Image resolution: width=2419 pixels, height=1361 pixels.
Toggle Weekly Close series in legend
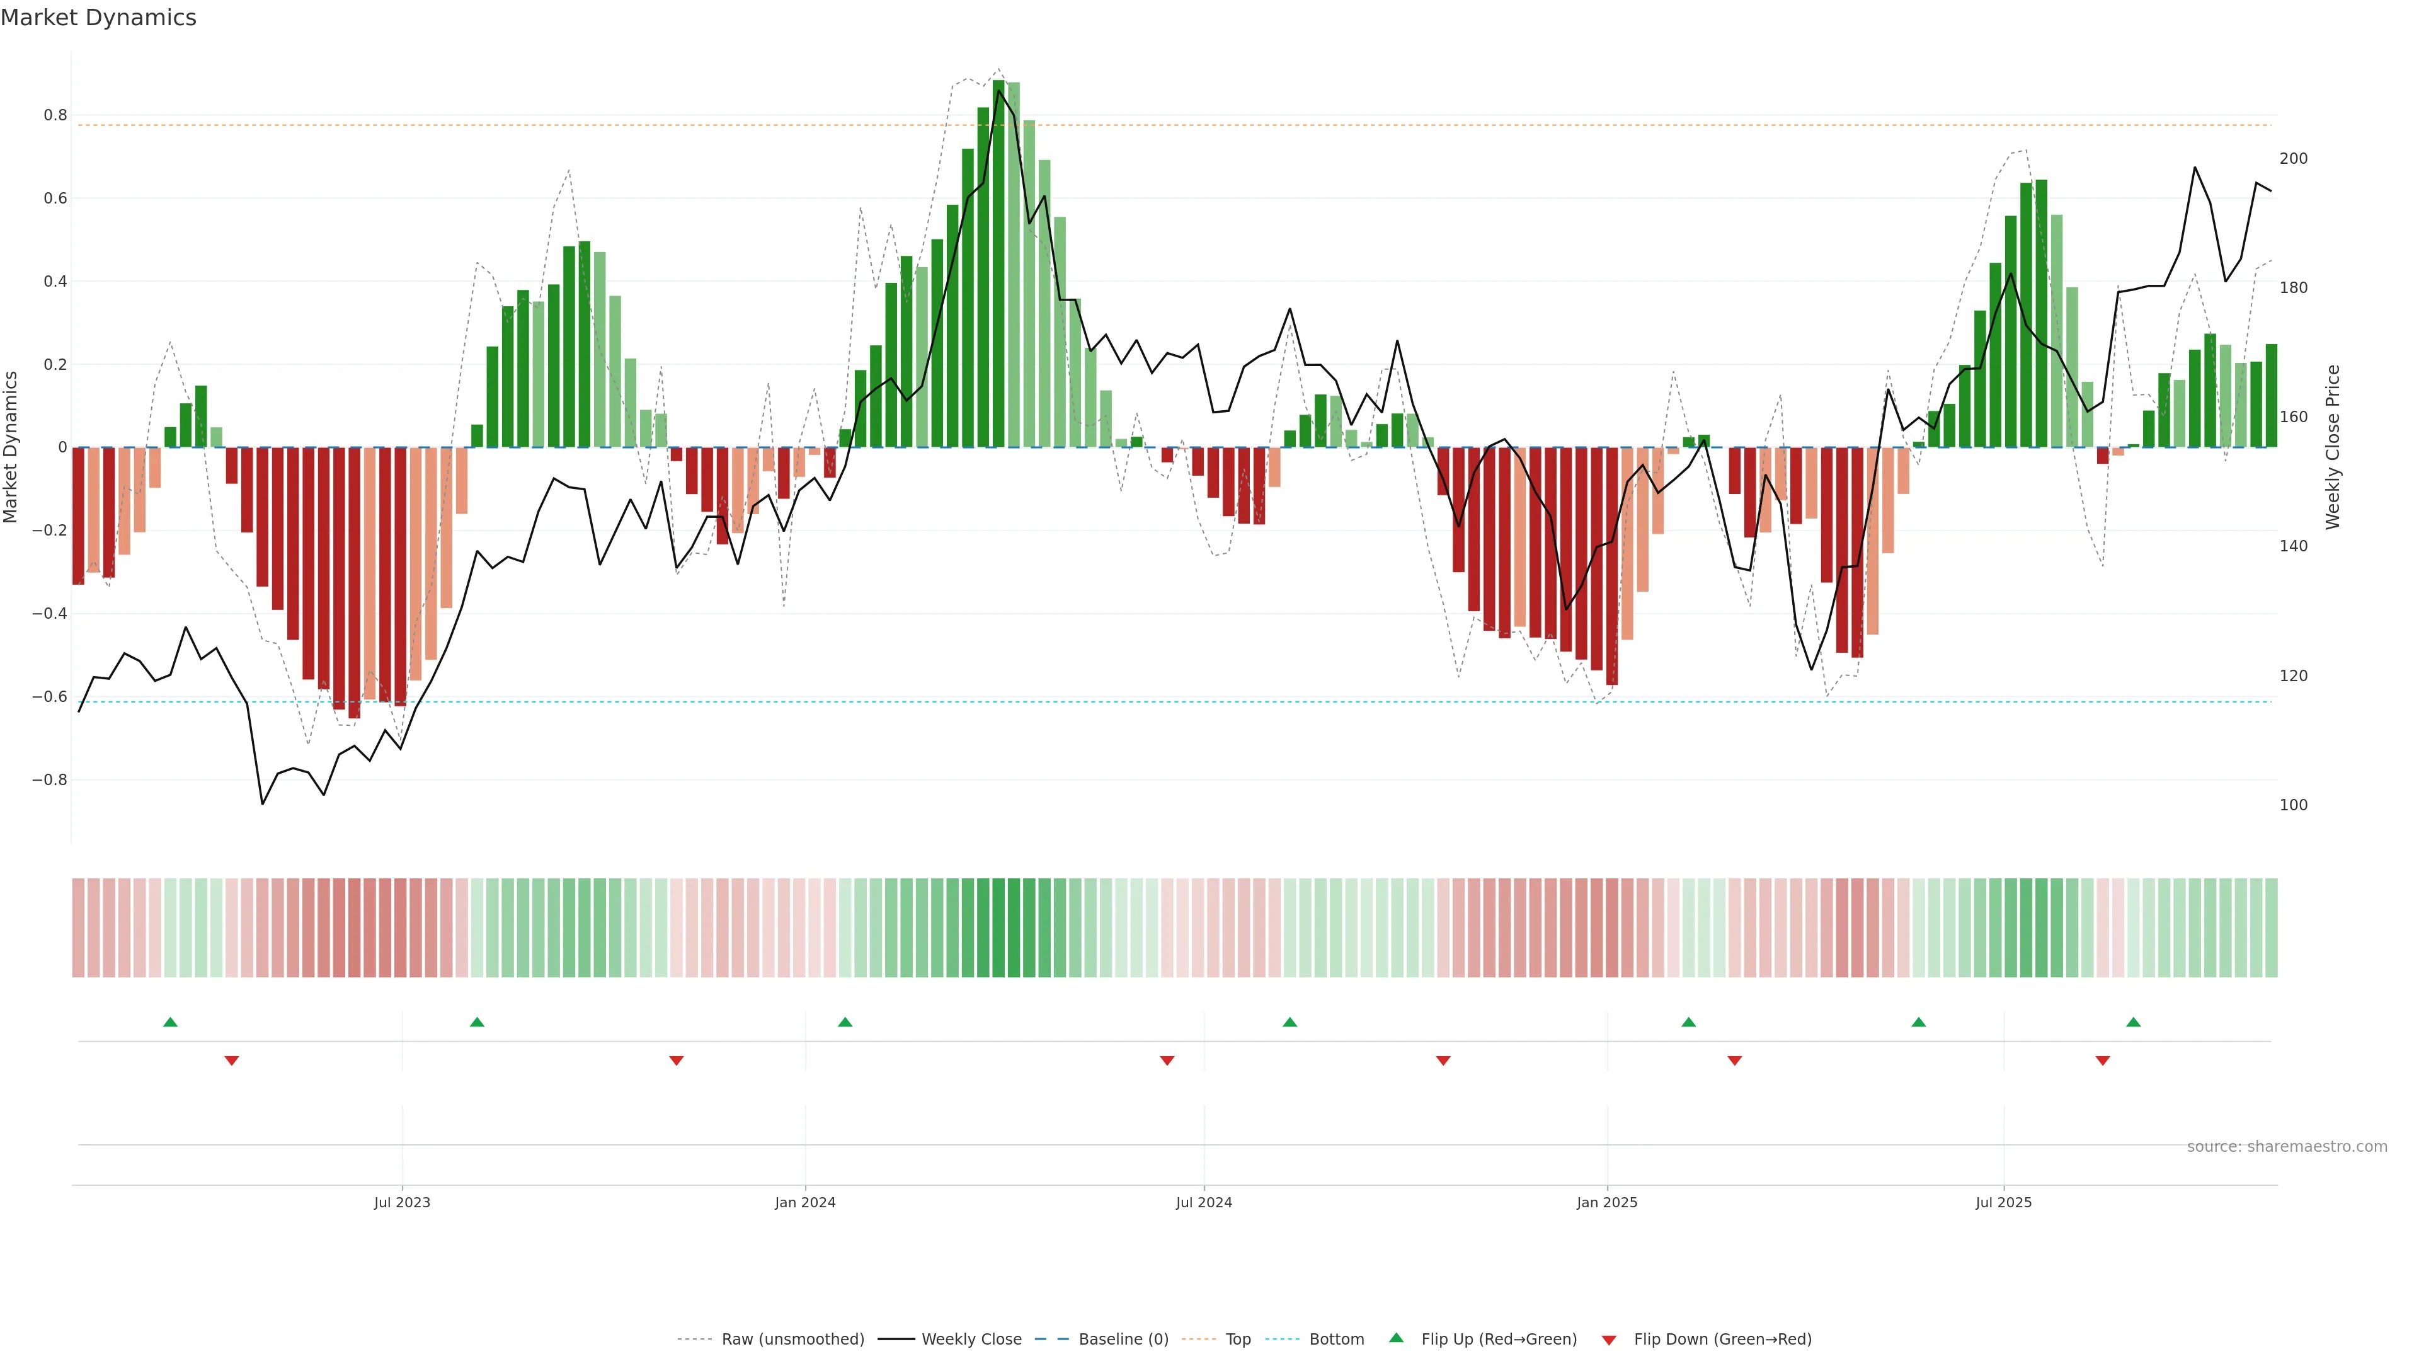(x=971, y=1340)
